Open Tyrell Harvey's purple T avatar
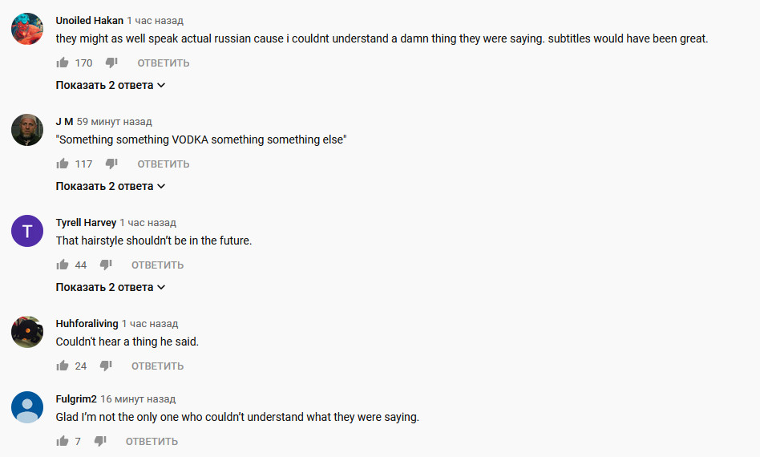Screen dimensions: 760x457 (x=27, y=231)
